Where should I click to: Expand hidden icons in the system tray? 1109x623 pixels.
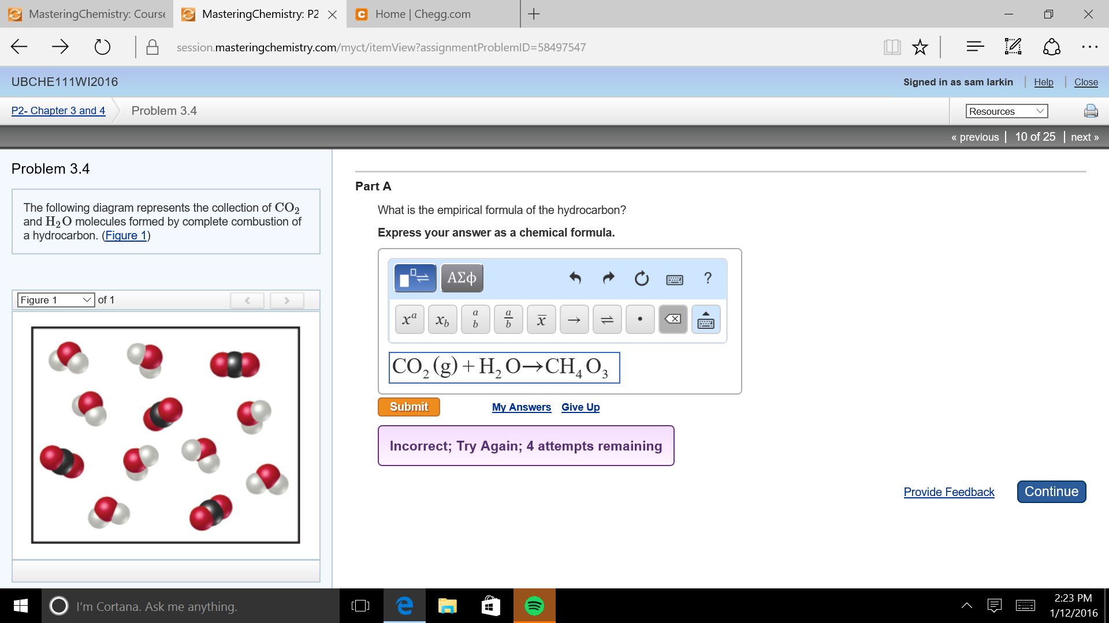pos(967,606)
